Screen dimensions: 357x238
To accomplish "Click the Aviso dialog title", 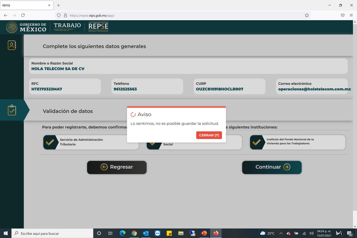I will pos(145,115).
